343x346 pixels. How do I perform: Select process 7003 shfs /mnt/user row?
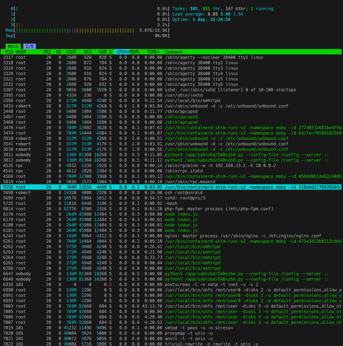[x=171, y=306]
